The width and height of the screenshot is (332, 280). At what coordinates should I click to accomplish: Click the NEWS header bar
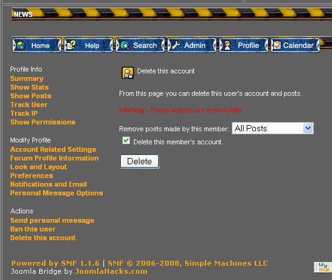pos(172,14)
